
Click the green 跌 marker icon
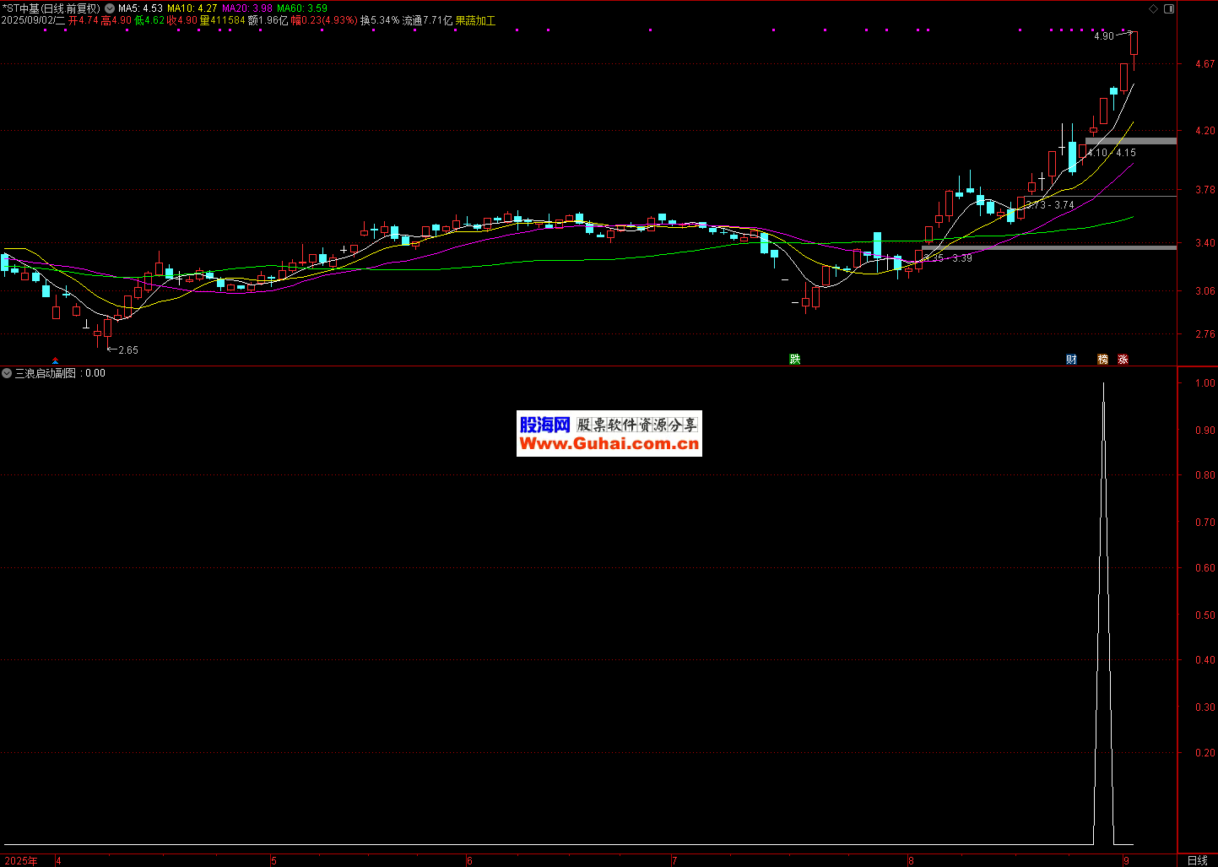pos(794,360)
